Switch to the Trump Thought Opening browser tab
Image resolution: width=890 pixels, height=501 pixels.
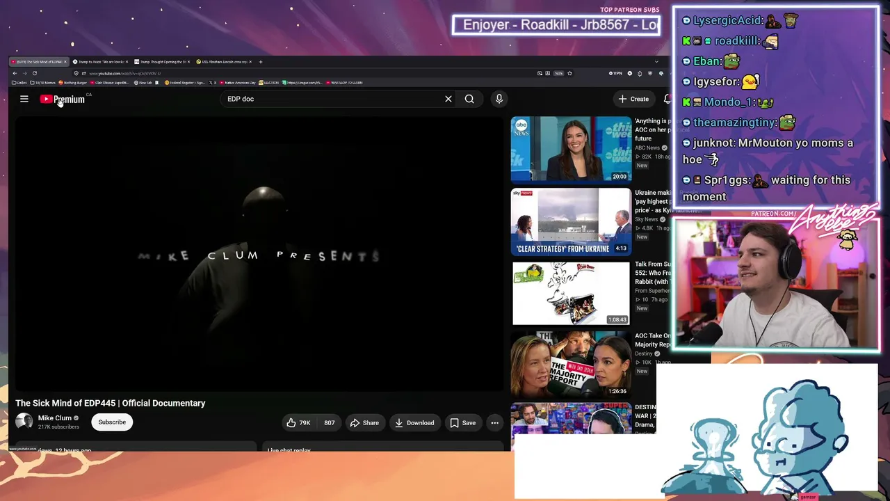coord(161,62)
